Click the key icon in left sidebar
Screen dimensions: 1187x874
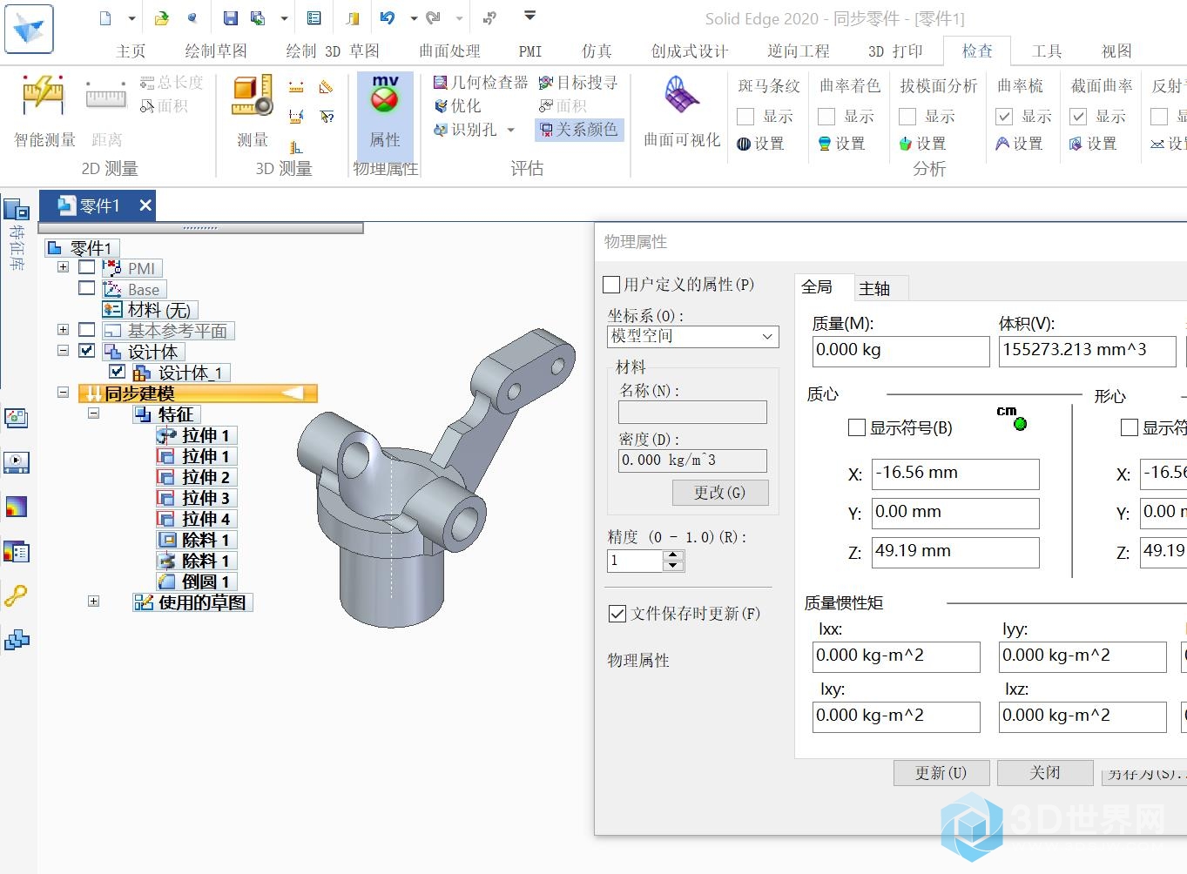(16, 596)
